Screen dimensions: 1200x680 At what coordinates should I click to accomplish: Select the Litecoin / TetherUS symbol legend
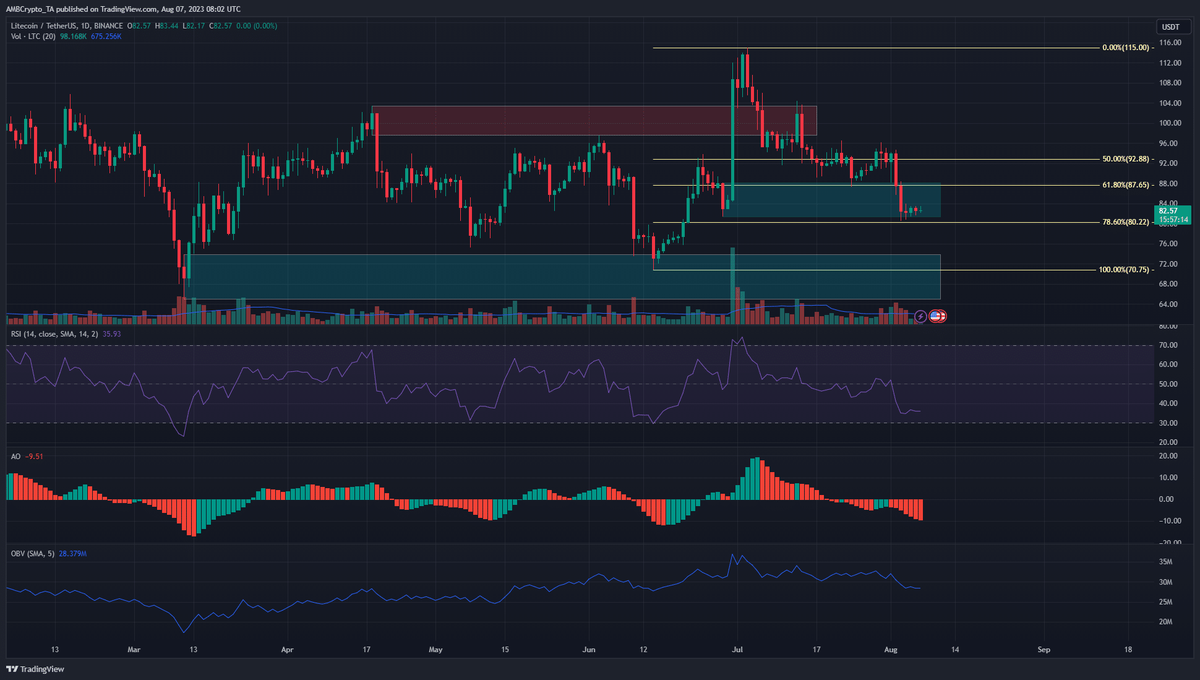click(67, 26)
